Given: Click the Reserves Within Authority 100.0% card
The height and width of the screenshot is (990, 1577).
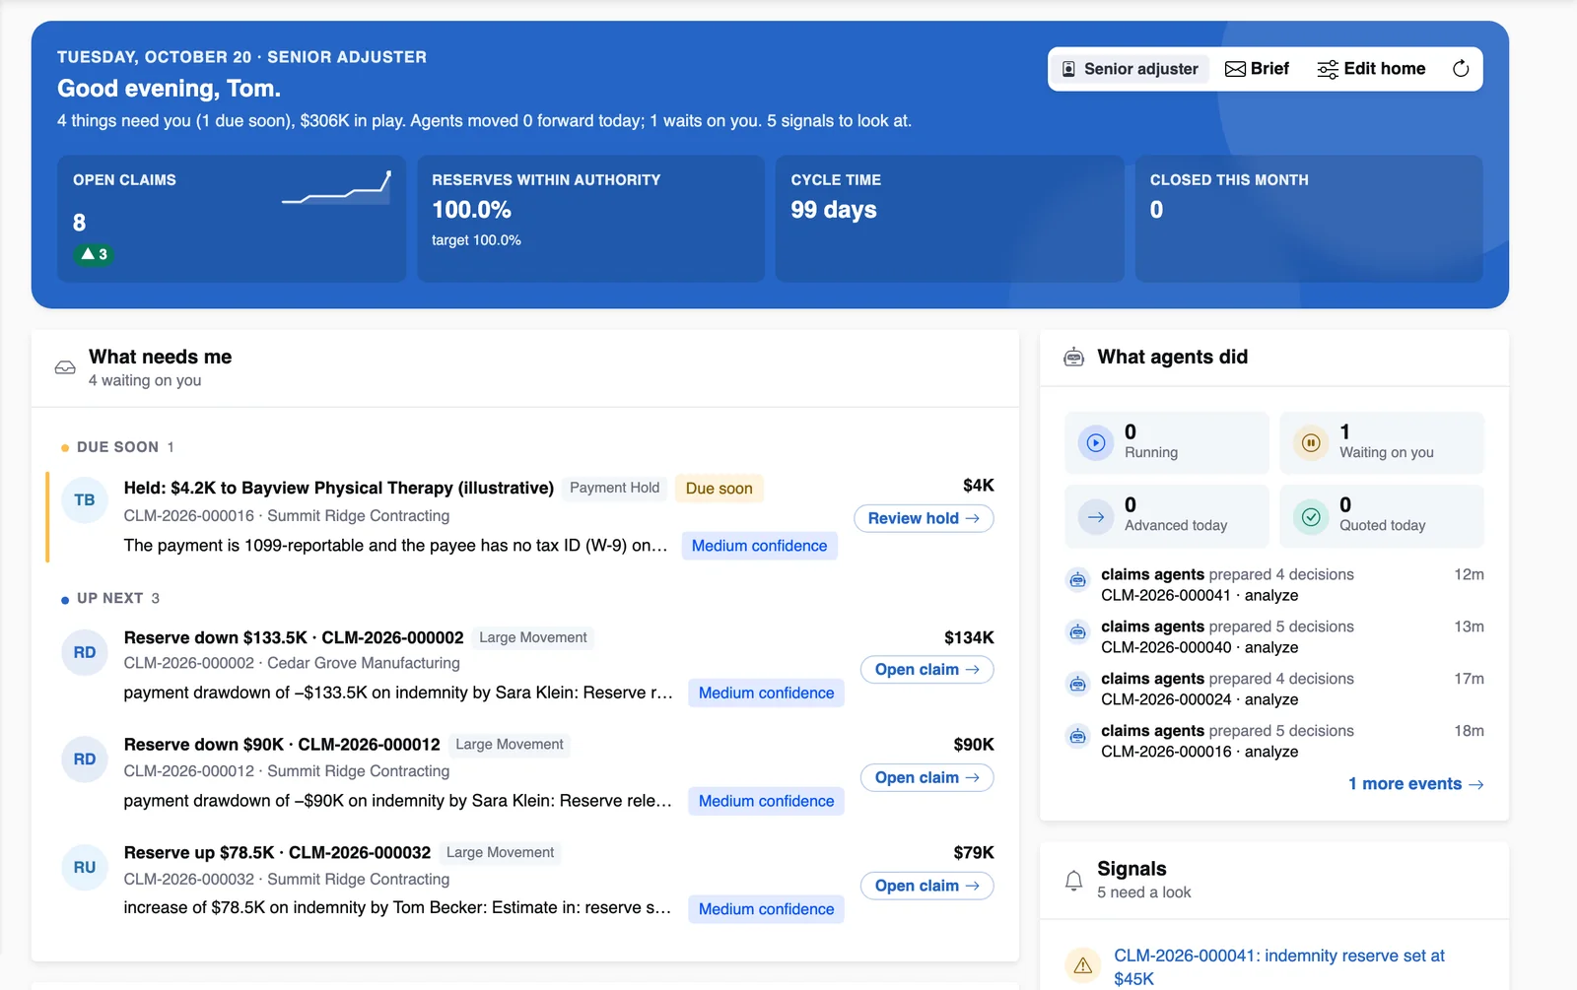Looking at the screenshot, I should click(x=590, y=219).
